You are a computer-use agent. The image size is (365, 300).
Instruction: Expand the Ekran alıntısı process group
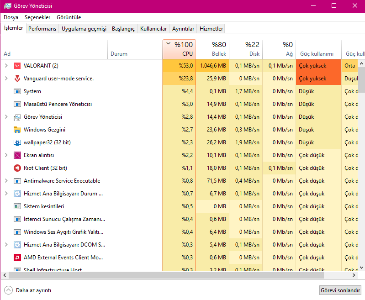[6, 155]
